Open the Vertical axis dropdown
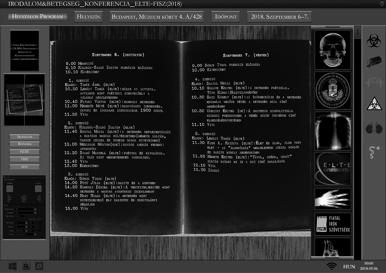Viewport: 386px width, 273px height. [x=21, y=227]
